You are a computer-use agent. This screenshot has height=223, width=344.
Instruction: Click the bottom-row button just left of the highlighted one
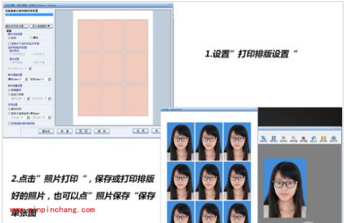click(65, 131)
